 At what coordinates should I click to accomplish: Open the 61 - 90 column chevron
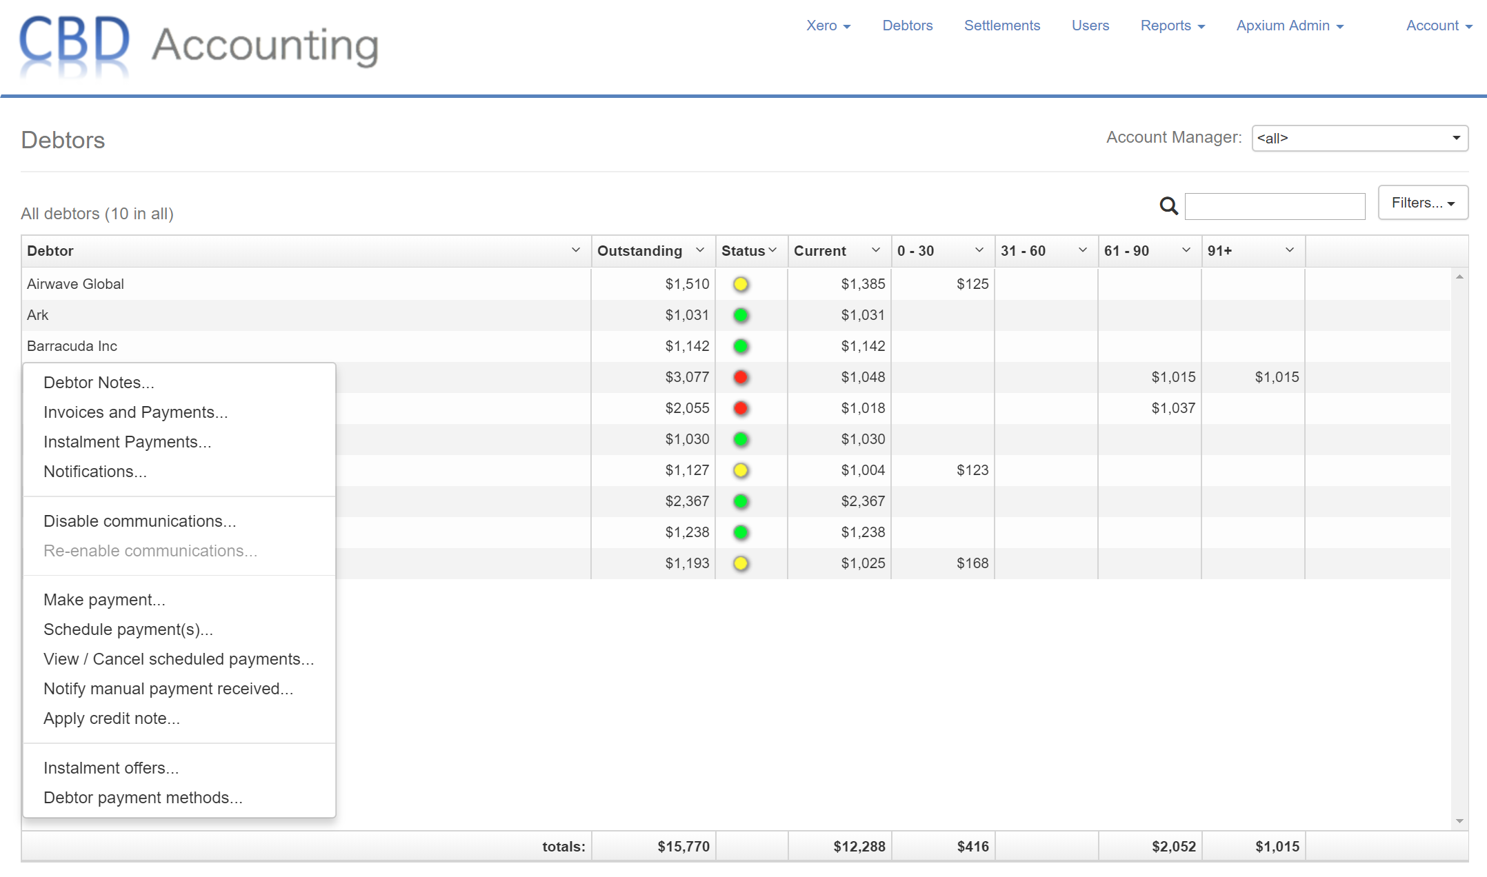pyautogui.click(x=1186, y=250)
